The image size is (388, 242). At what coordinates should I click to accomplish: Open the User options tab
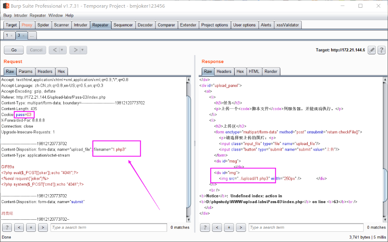(x=244, y=25)
